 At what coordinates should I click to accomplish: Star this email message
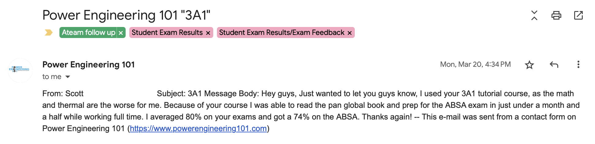[529, 65]
